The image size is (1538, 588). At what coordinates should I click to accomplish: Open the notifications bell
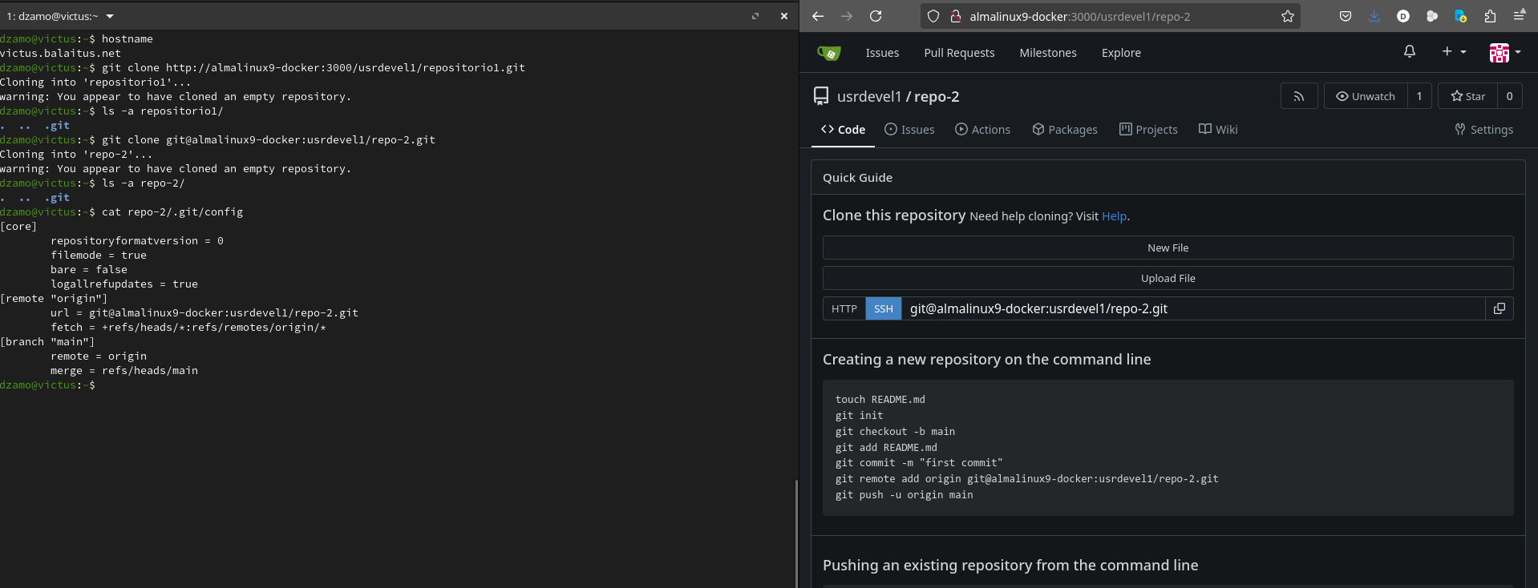[x=1409, y=52]
